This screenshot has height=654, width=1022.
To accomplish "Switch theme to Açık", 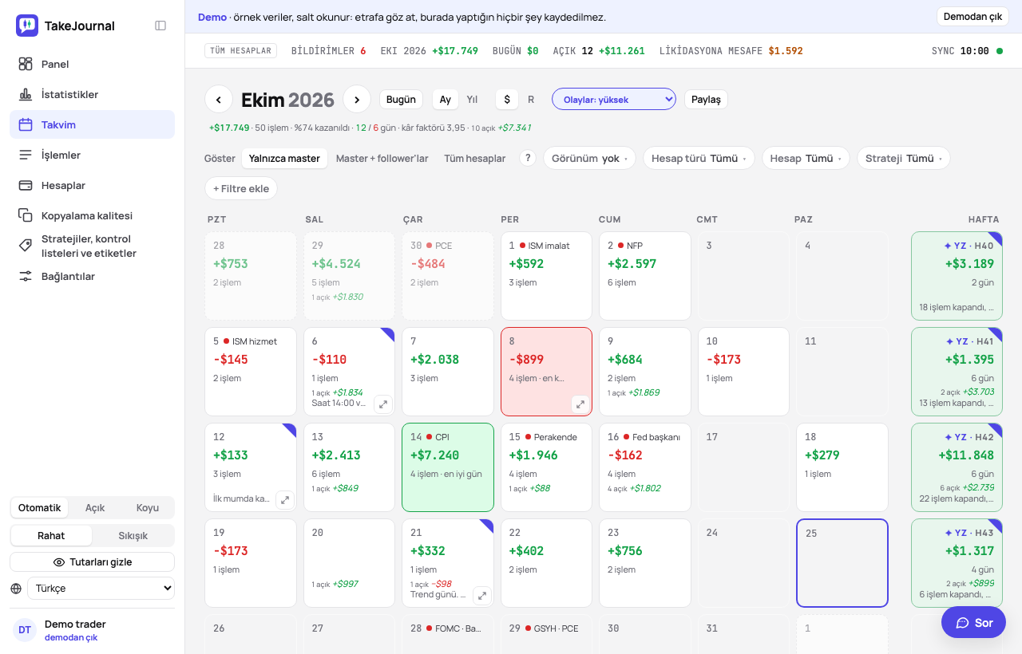I will 95,508.
